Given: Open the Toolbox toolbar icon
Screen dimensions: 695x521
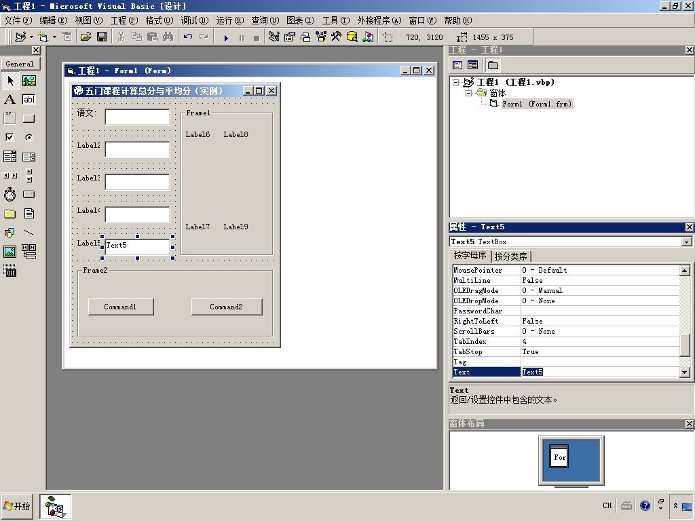Looking at the screenshot, I should pos(337,37).
